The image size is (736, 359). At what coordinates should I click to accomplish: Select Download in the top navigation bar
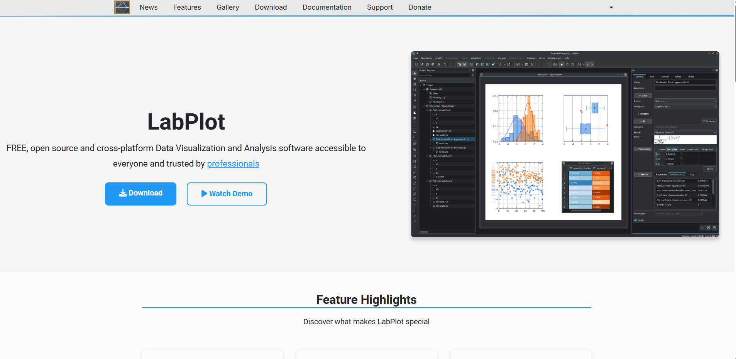pos(271,7)
